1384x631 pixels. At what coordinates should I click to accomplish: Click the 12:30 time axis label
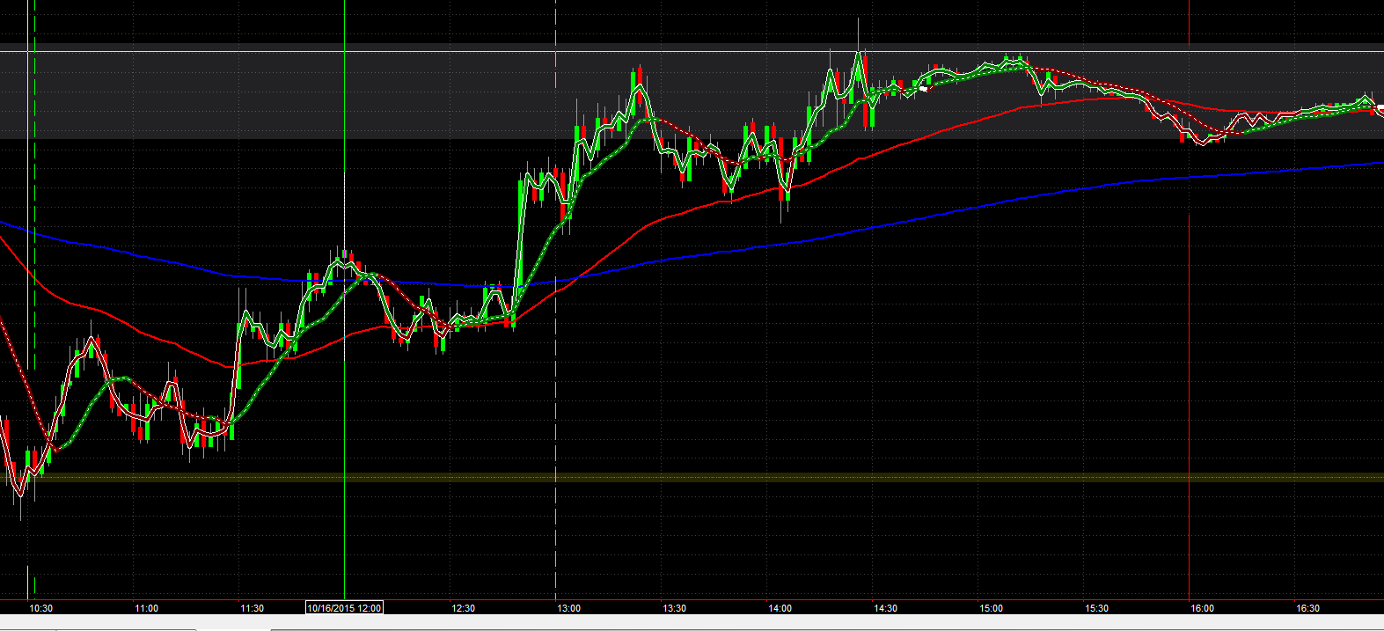[463, 608]
